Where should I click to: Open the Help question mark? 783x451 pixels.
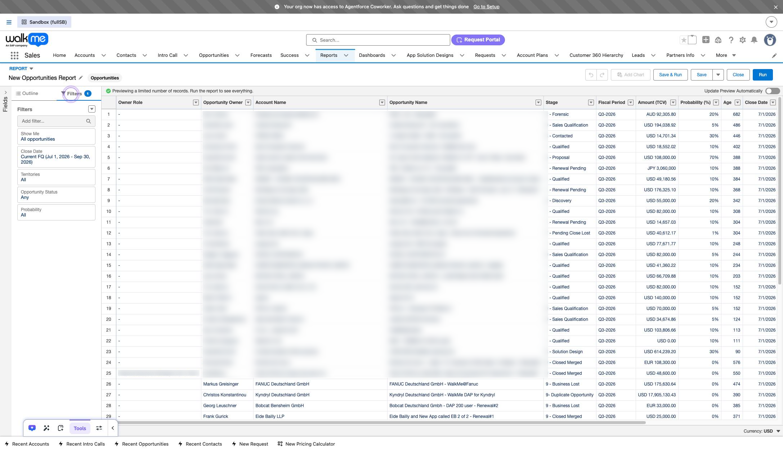tap(731, 40)
